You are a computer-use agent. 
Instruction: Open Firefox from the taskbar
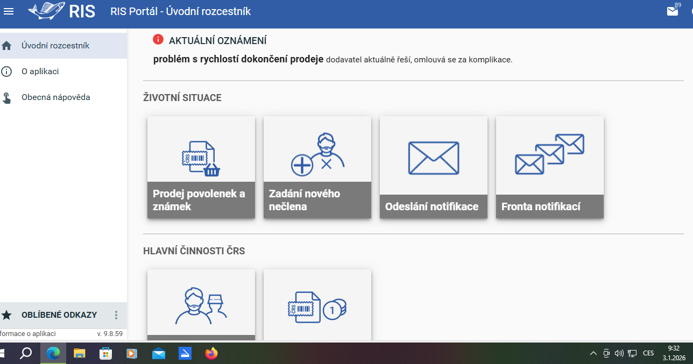[211, 353]
